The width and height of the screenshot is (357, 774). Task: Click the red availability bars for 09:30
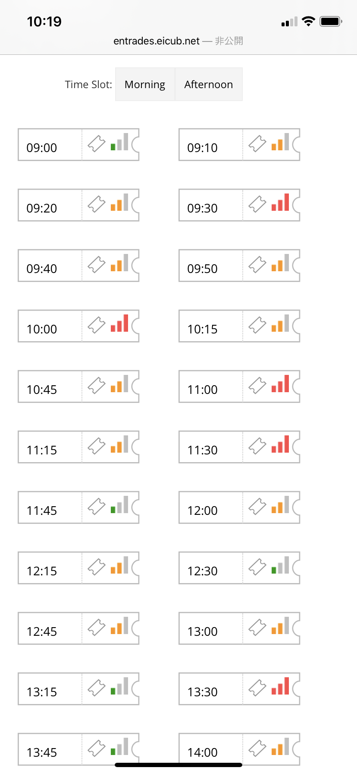(x=280, y=202)
